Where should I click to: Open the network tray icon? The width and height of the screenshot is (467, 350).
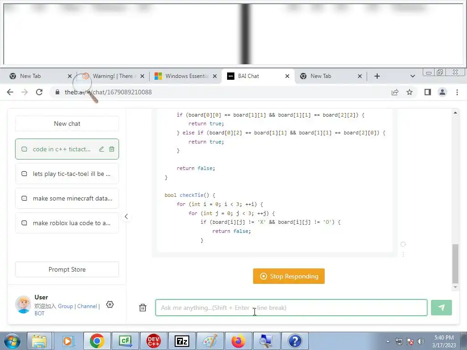tap(399, 341)
